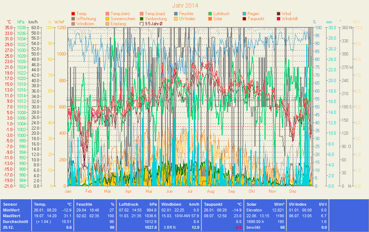Click the Solar column header in table
Screen dimensions: 369x232
[x=252, y=204]
